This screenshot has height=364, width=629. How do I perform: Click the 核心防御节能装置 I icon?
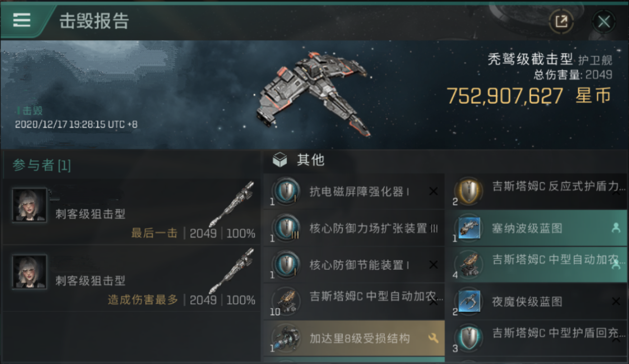pyautogui.click(x=287, y=265)
